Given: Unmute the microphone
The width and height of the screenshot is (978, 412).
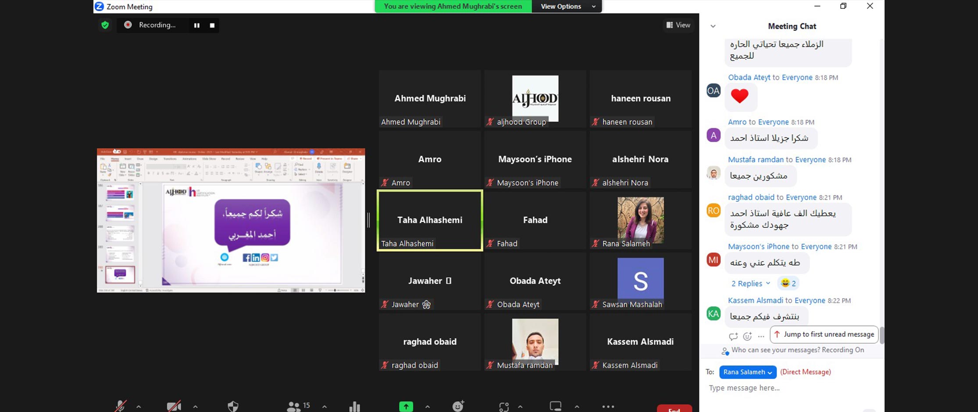Looking at the screenshot, I should click(x=120, y=406).
